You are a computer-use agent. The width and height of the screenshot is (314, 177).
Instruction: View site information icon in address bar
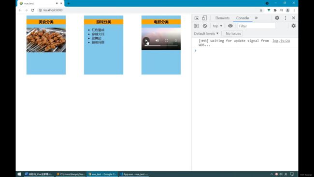(x=40, y=10)
